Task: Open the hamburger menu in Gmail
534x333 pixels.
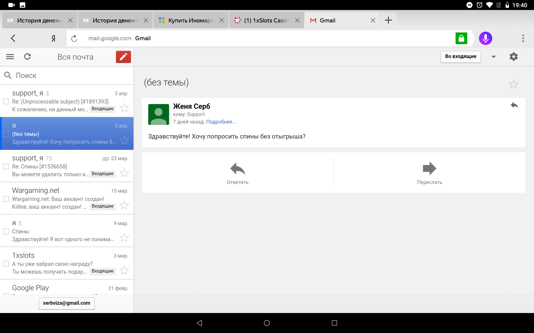Action: pos(10,57)
